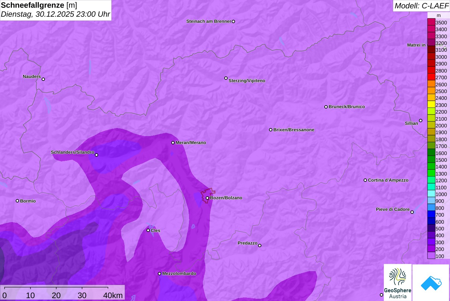Click the 700 m blue legend swatch

431,215
